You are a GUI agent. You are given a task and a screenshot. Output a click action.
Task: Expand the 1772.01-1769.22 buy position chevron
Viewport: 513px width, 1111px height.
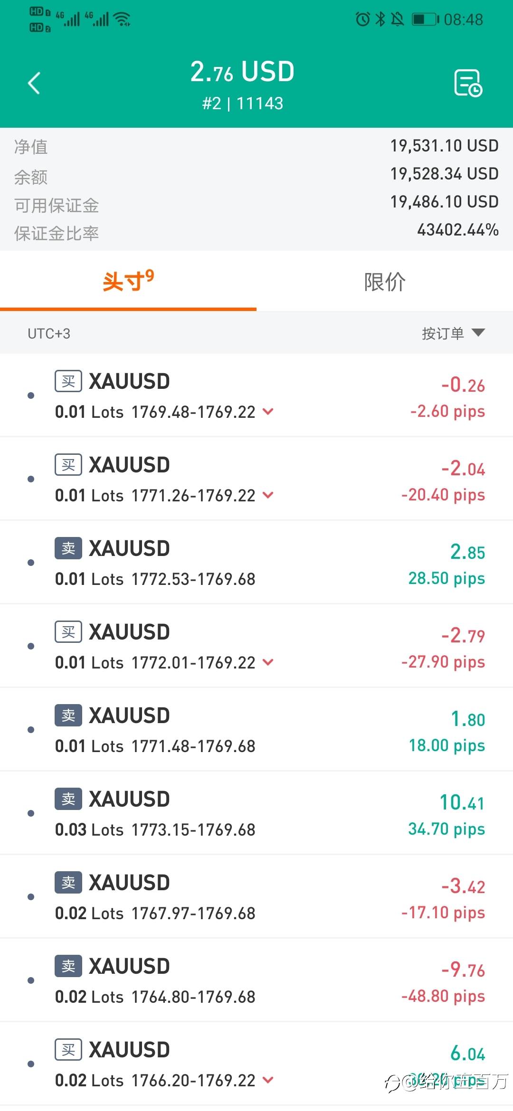tap(268, 662)
